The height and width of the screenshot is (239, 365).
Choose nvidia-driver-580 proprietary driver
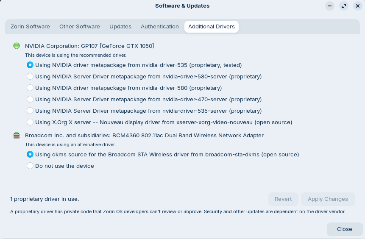click(x=30, y=88)
